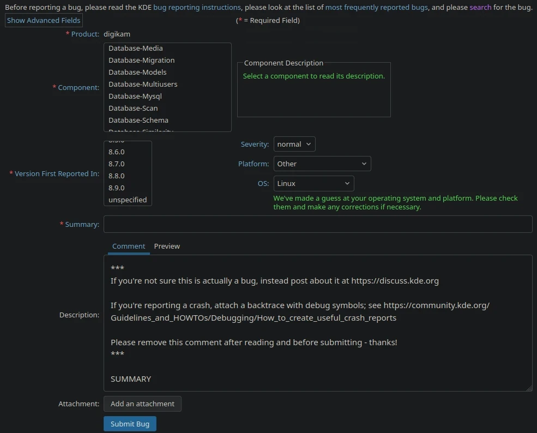The height and width of the screenshot is (433, 537).
Task: Open the Severity dropdown
Action: (x=294, y=144)
